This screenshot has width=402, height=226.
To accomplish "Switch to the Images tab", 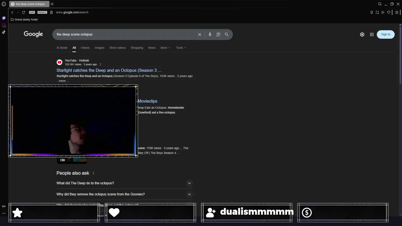I will (x=100, y=48).
